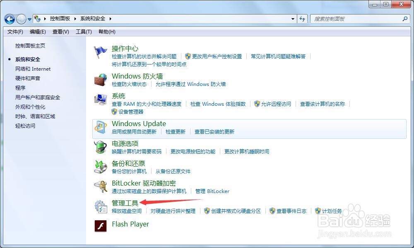Click the 管理工具 gear document icon
The image size is (414, 248).
click(x=100, y=207)
